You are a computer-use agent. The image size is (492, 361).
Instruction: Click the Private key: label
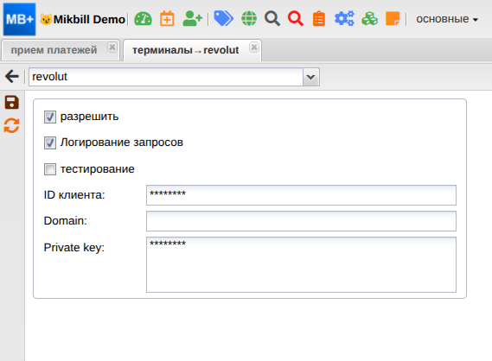(x=74, y=248)
